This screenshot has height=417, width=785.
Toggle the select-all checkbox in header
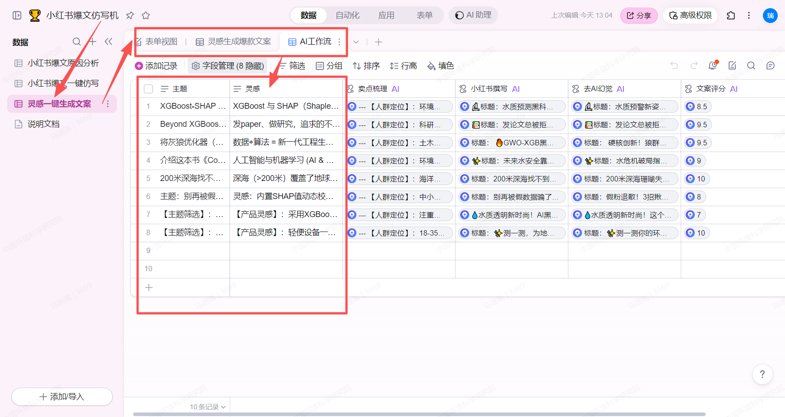tap(148, 89)
